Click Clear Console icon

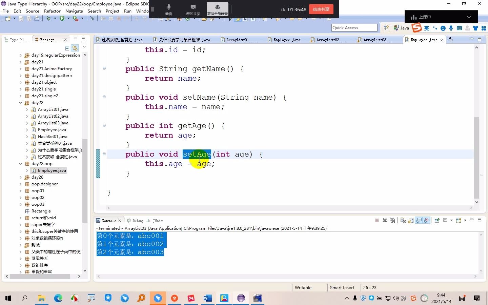(403, 220)
